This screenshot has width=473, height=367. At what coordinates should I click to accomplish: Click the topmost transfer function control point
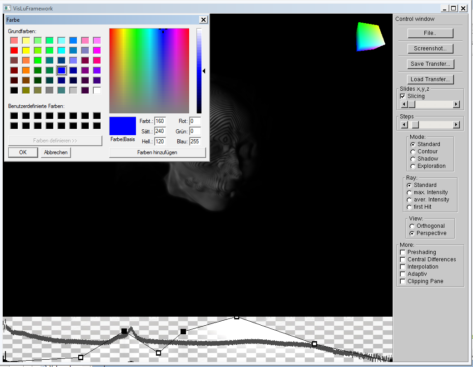237,318
